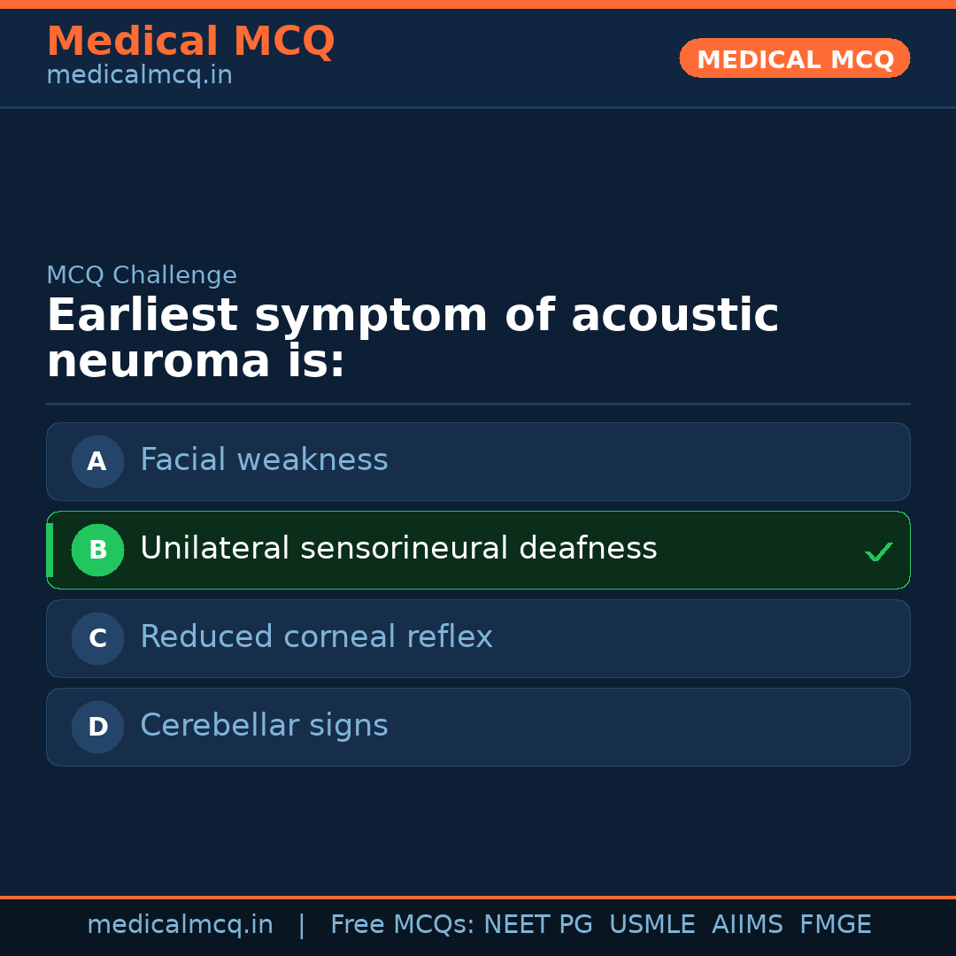The width and height of the screenshot is (956, 956).
Task: Expand the highlighted option B card
Action: coord(478,550)
